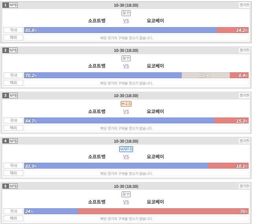This screenshot has height=224, width=253.
Task: Select 국내 tab in match 1
Action: (x=13, y=30)
